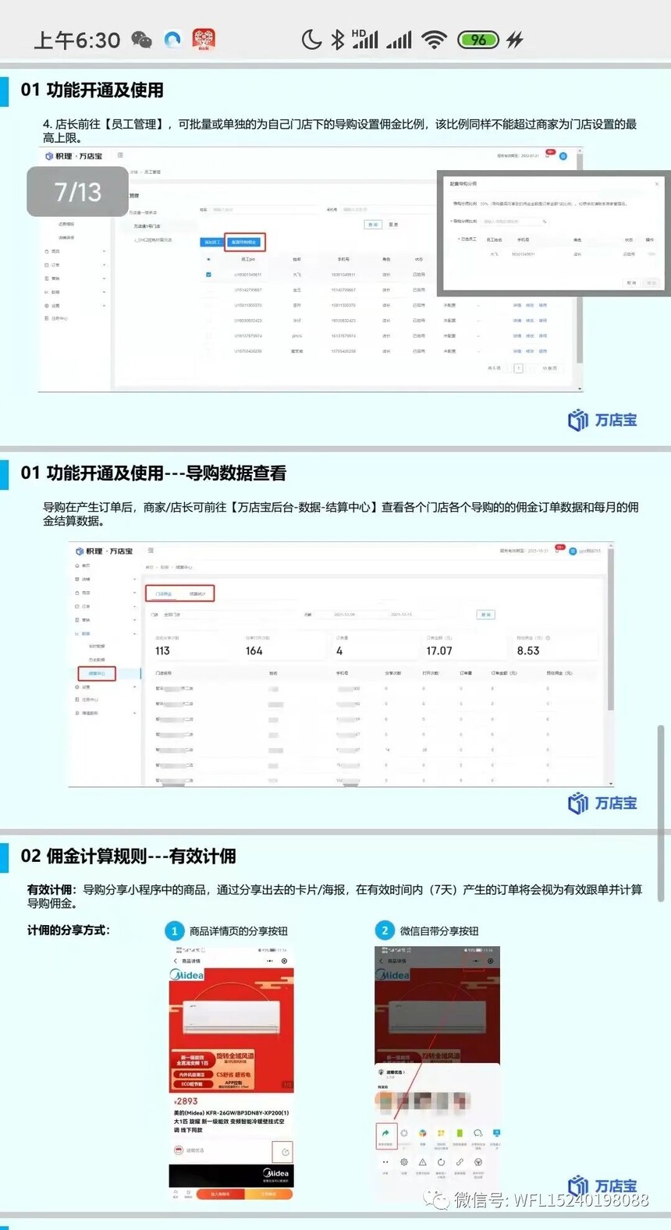
Task: Tap the heading 01 功能开通及使用---导购数据查看
Action: click(154, 473)
